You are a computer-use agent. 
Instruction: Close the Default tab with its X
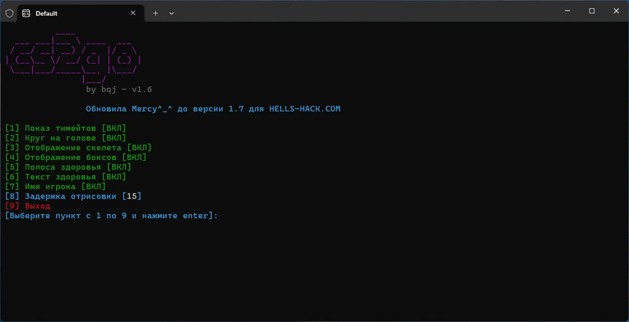tap(133, 13)
